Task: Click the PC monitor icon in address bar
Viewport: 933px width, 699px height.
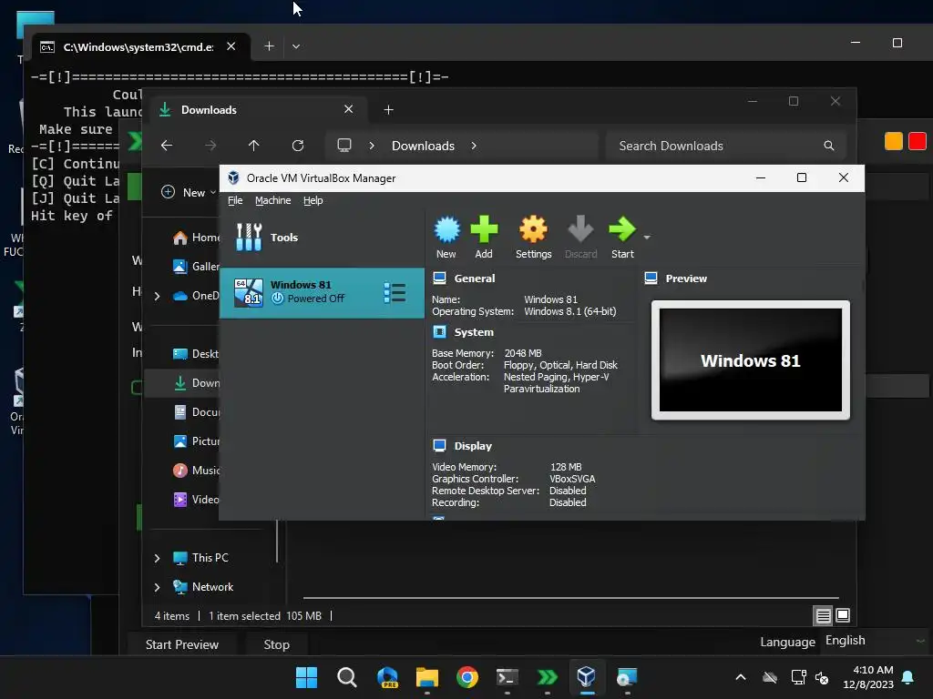Action: [343, 146]
